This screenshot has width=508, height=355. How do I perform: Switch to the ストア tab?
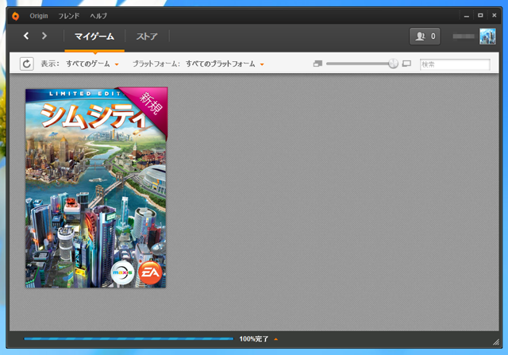click(x=147, y=37)
